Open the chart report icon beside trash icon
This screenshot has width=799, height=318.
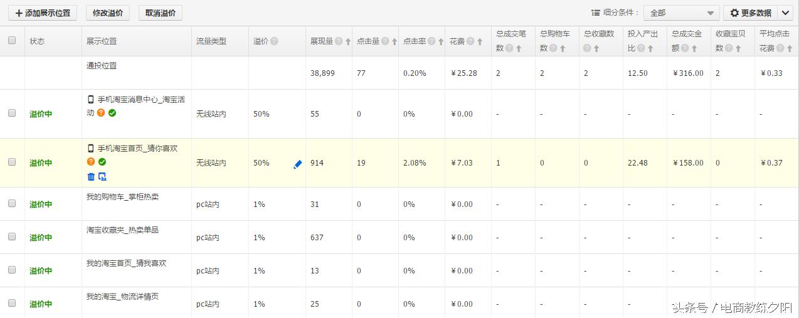(102, 177)
